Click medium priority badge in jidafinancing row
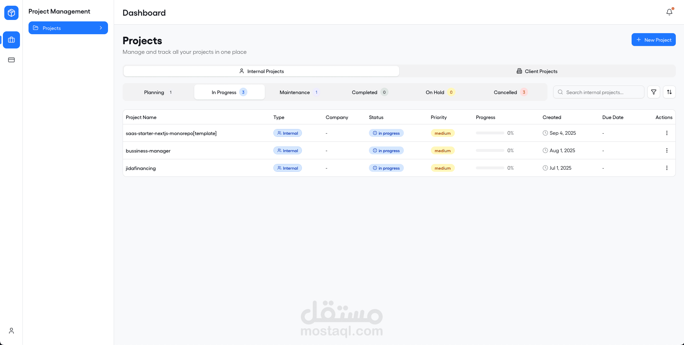The image size is (684, 345). (442, 168)
